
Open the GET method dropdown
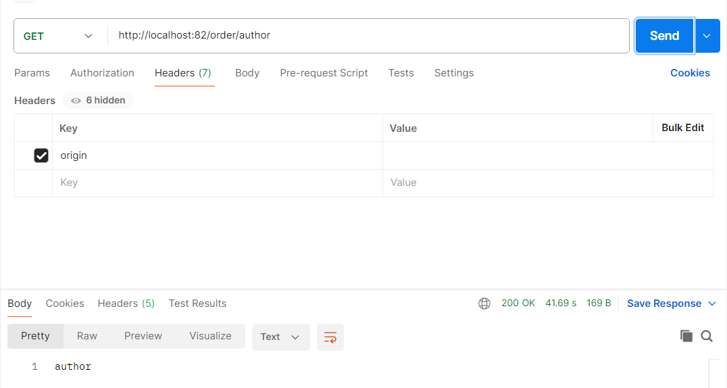[x=58, y=36]
